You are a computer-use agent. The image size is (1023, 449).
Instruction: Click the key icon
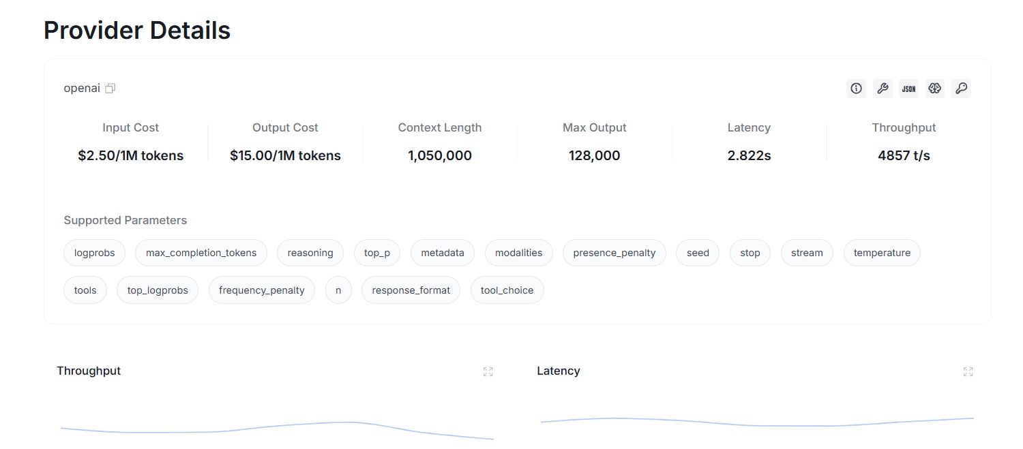961,88
